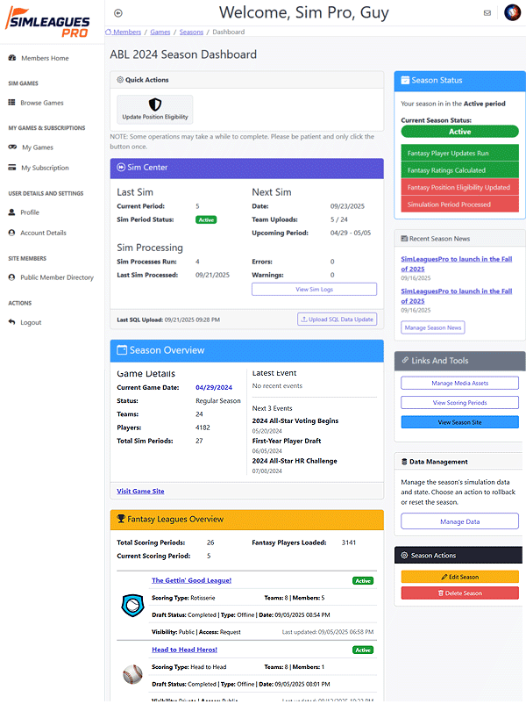The image size is (526, 704).
Task: Click the back arrow icon in header
Action: click(x=118, y=13)
